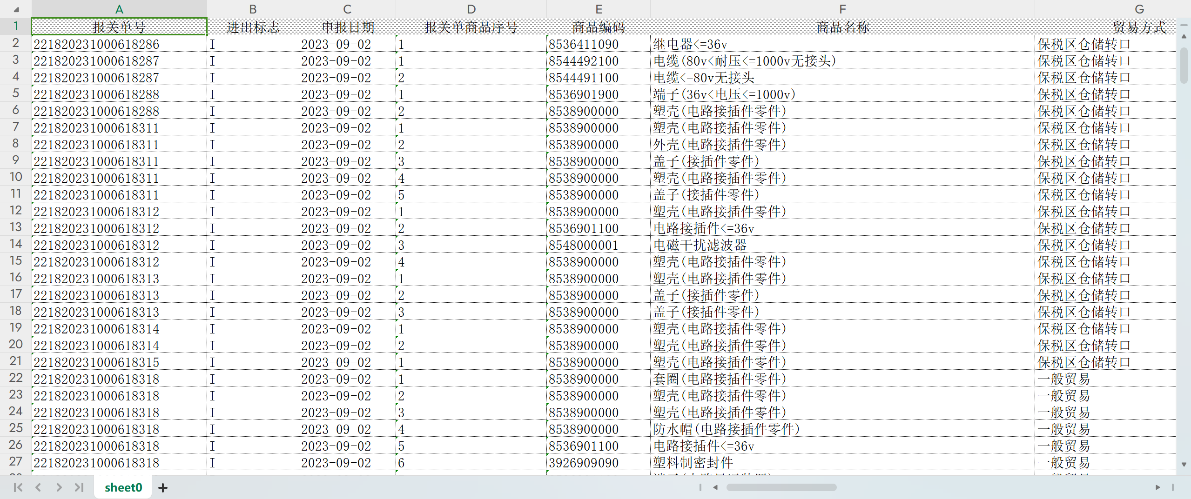Select cell 221820231000618286

119,44
